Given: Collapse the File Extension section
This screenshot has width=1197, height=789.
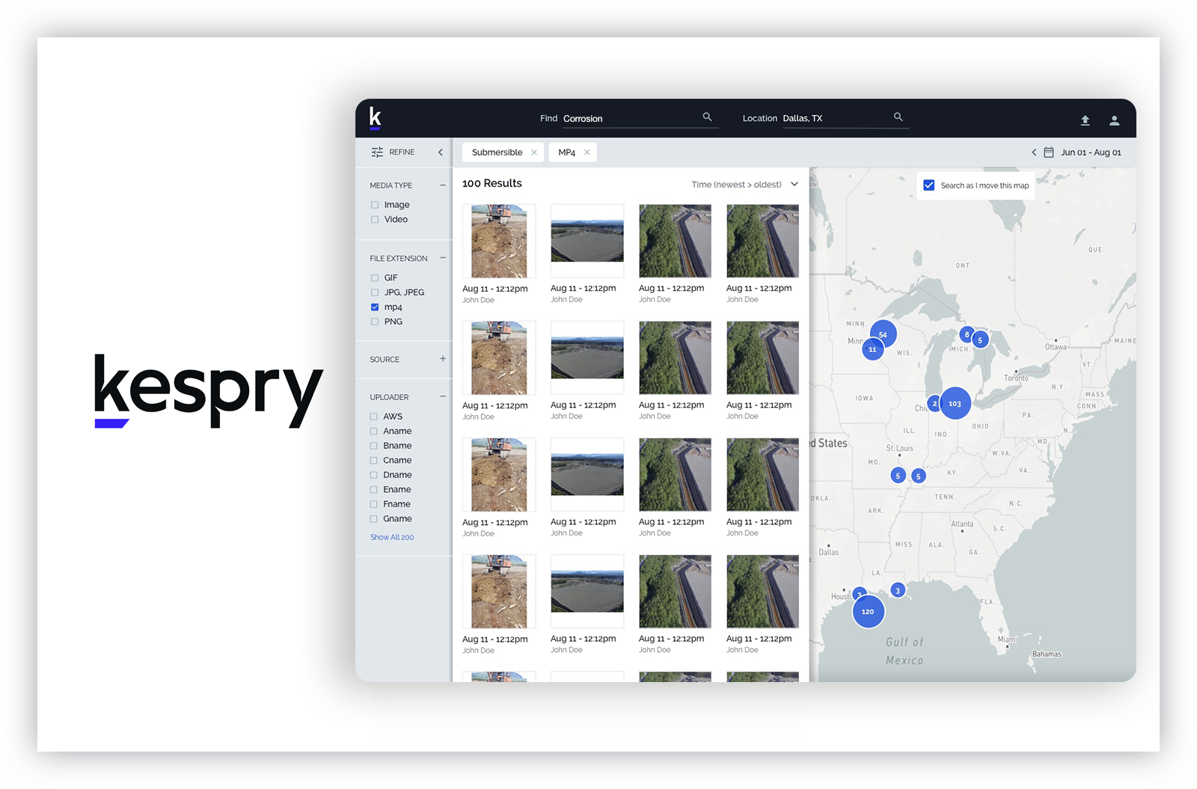Looking at the screenshot, I should coord(443,258).
